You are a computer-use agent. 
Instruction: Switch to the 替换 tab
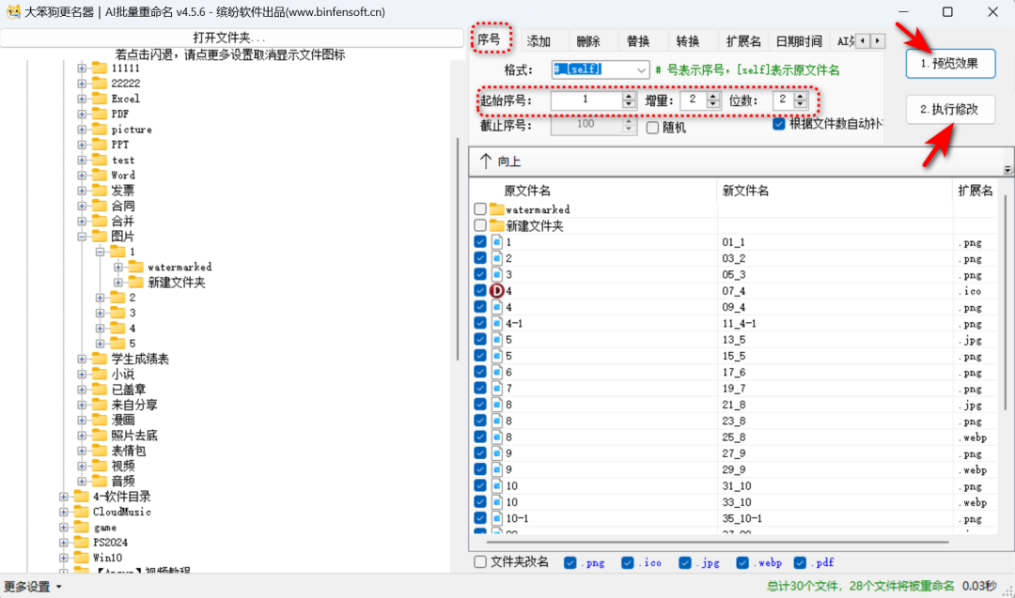coord(639,40)
